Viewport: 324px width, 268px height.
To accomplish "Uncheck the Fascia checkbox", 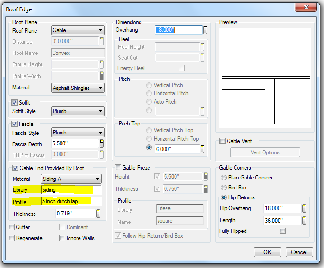I will pos(14,124).
